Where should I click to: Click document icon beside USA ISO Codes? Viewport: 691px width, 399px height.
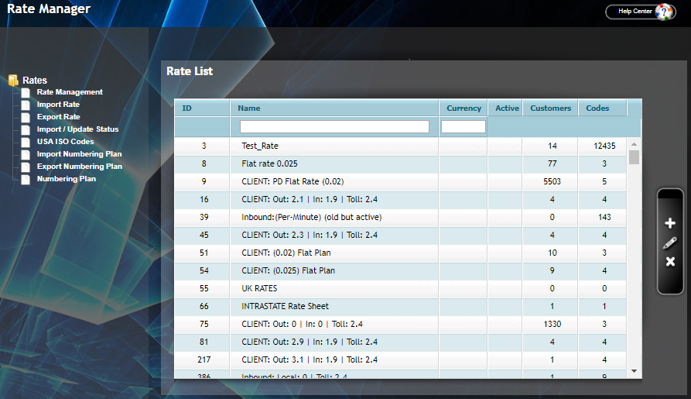[x=26, y=142]
